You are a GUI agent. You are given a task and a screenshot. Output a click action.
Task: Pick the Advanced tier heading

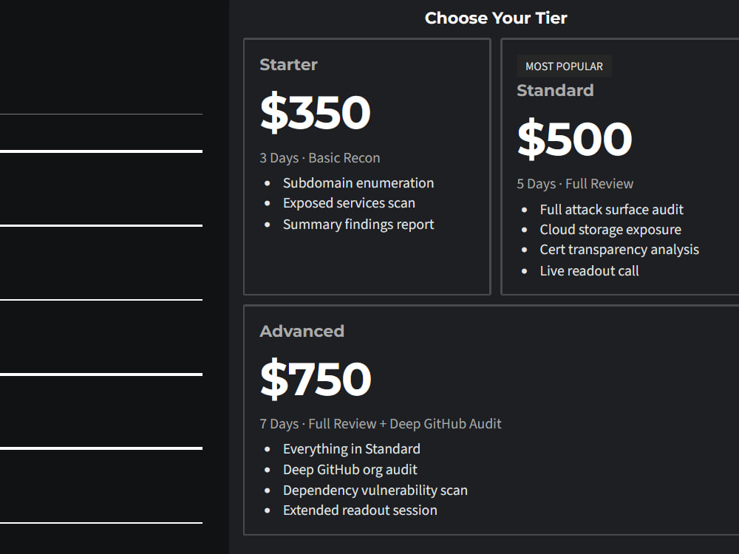point(302,331)
